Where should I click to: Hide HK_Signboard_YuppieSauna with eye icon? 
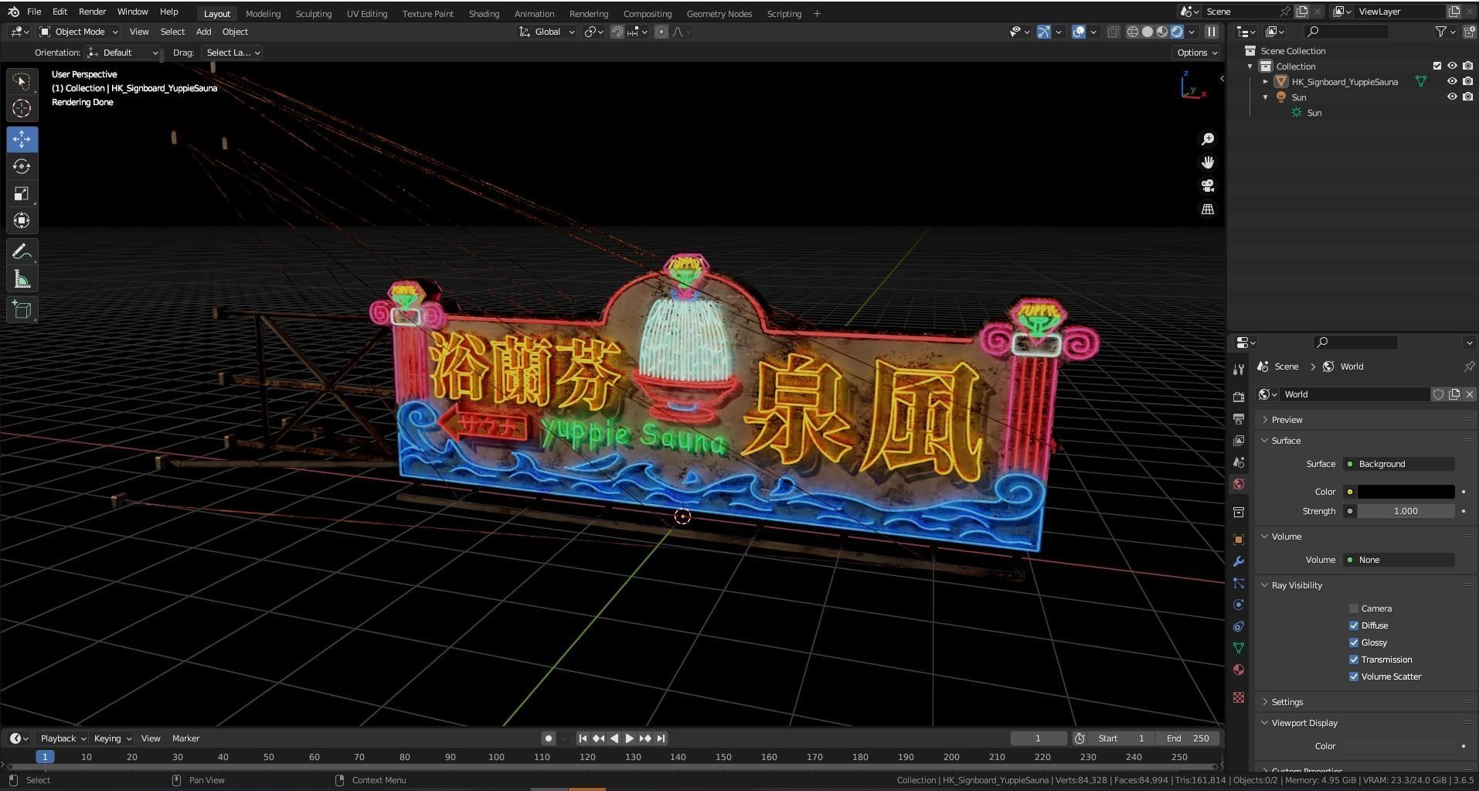click(x=1452, y=81)
